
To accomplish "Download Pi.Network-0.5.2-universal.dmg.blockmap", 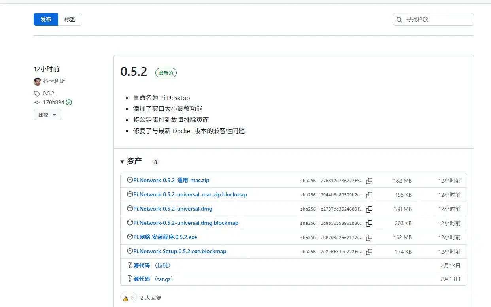I will pyautogui.click(x=186, y=223).
